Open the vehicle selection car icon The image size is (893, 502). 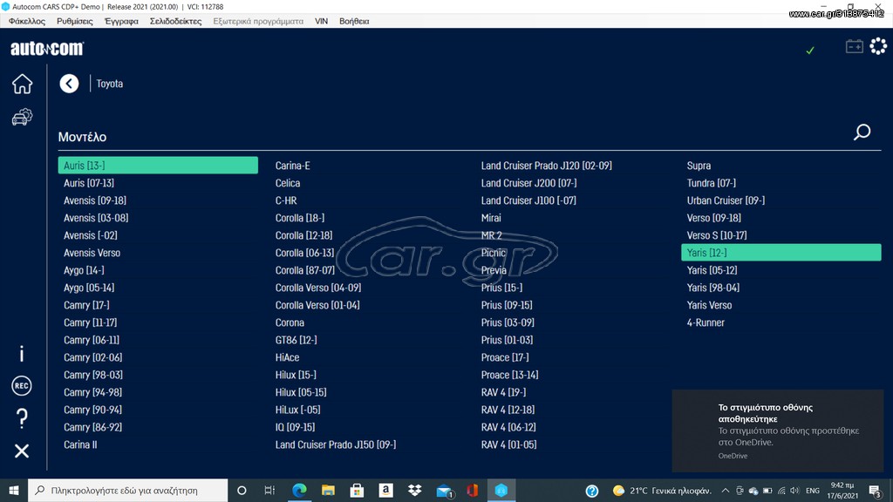click(x=22, y=117)
